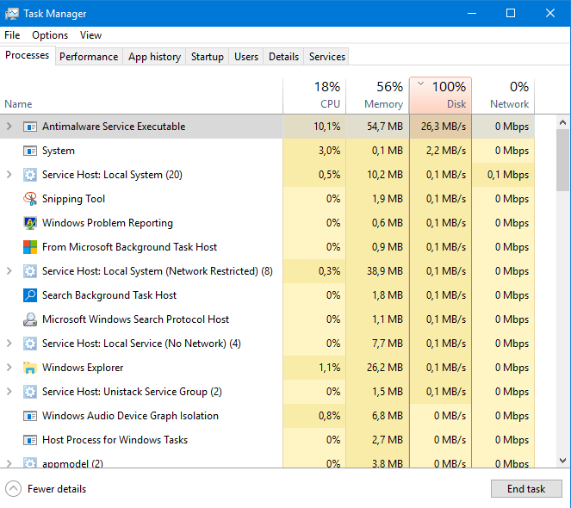Expand Service Host: Local System (20)
This screenshot has width=571, height=508.
[x=9, y=175]
